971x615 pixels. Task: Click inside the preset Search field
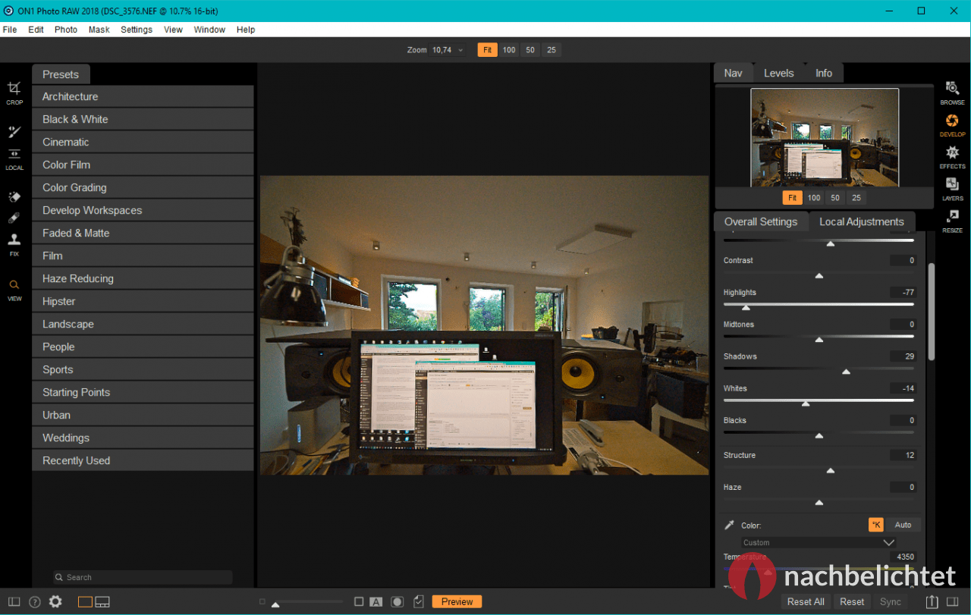coord(143,577)
